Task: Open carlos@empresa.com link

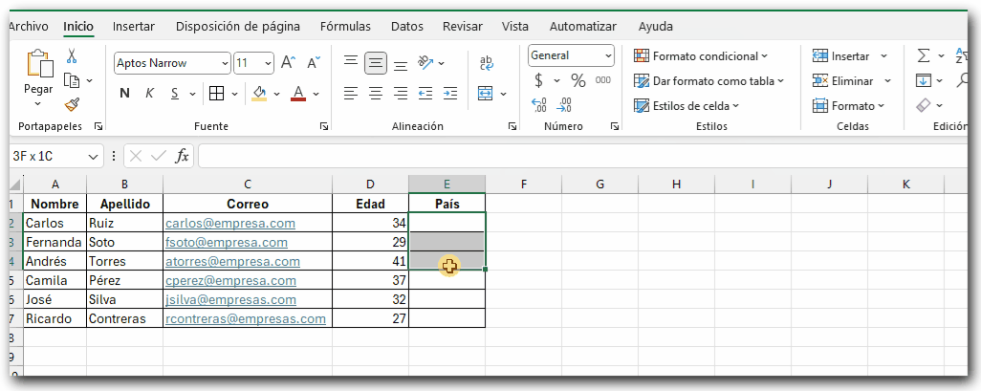Action: click(x=230, y=224)
